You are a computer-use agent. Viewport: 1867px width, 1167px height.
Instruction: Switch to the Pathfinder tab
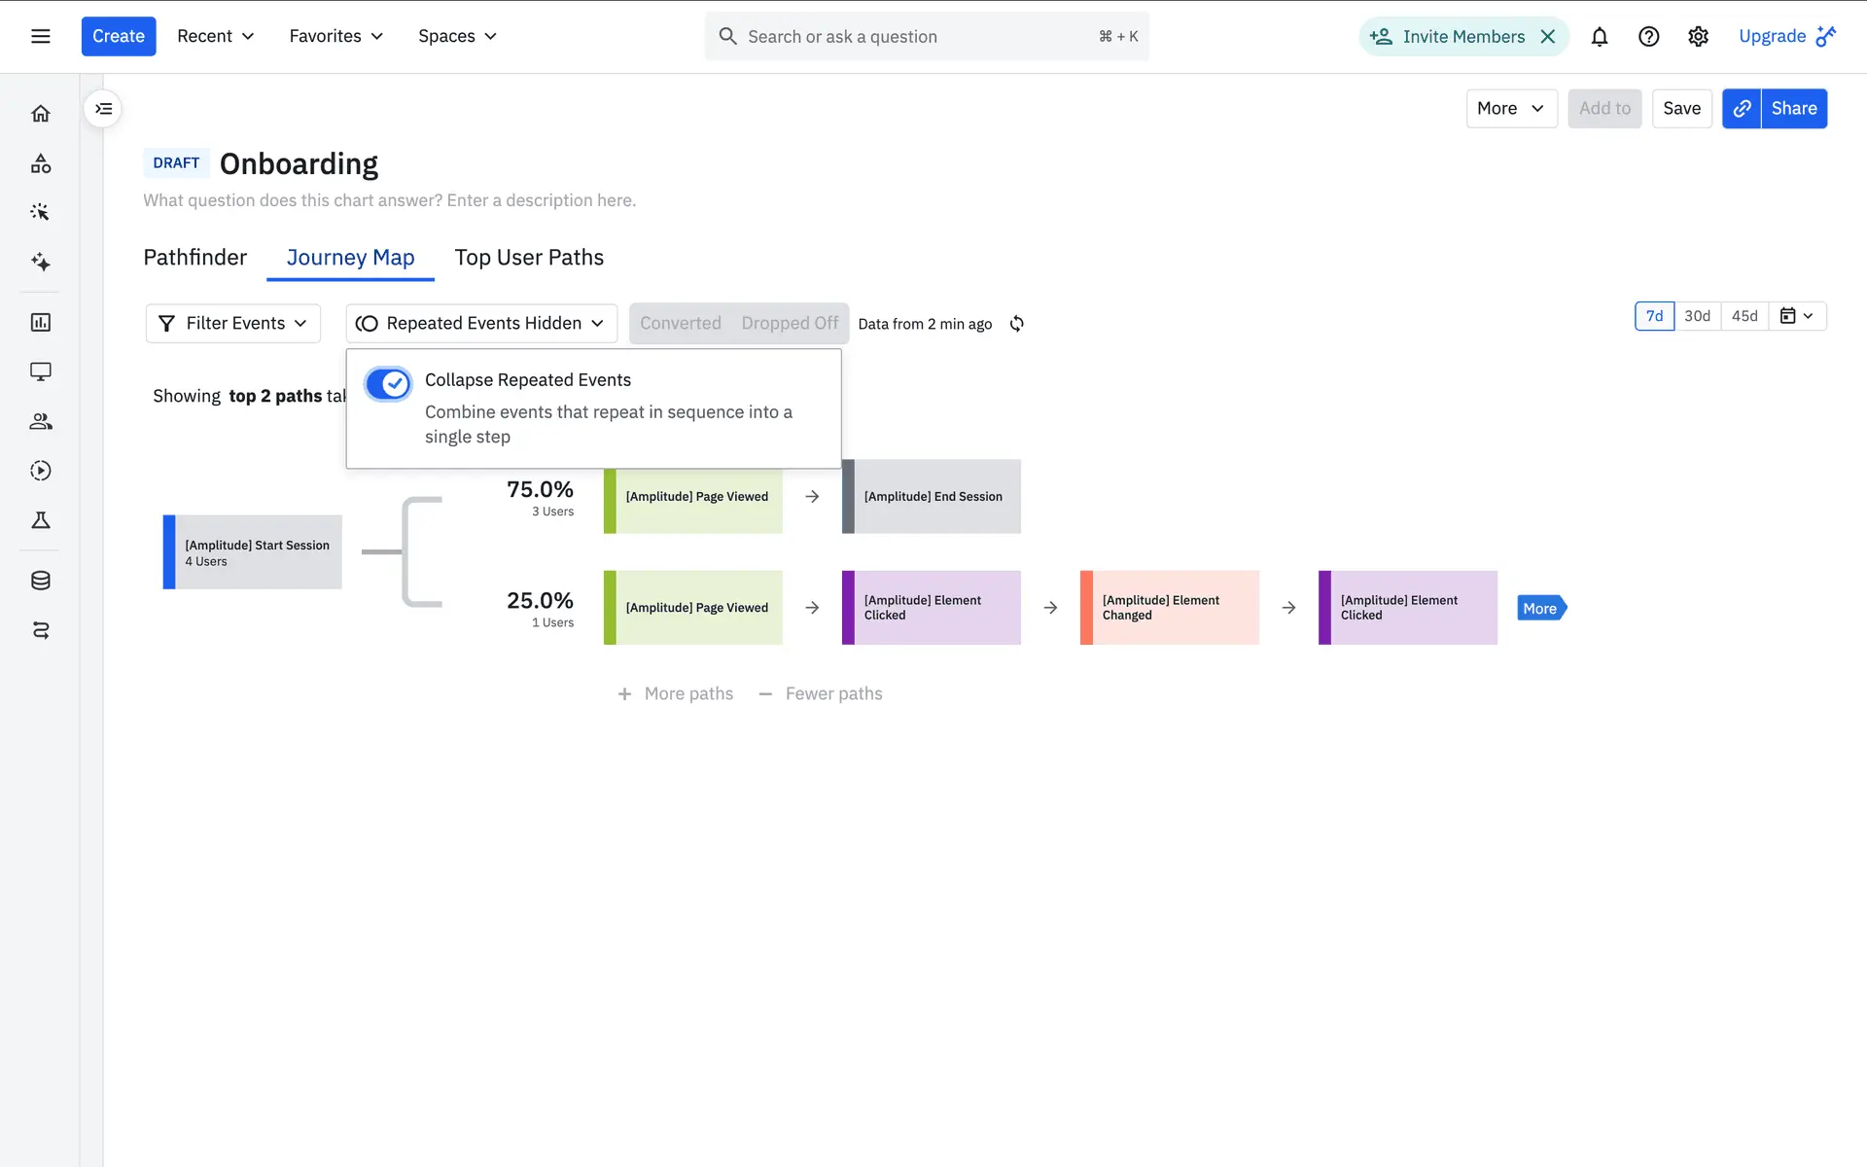[x=194, y=258]
